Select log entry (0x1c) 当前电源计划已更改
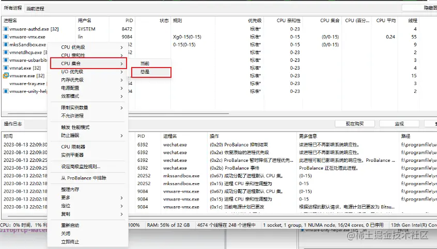 (237, 207)
